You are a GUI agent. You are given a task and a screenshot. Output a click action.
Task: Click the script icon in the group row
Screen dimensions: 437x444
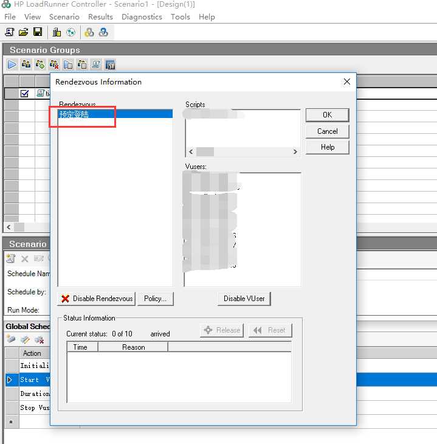(x=41, y=93)
